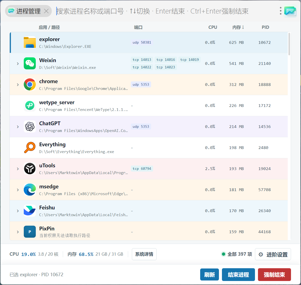301x285 pixels.
Task: Click the gear icon in 进阶设置
Action: point(261,254)
